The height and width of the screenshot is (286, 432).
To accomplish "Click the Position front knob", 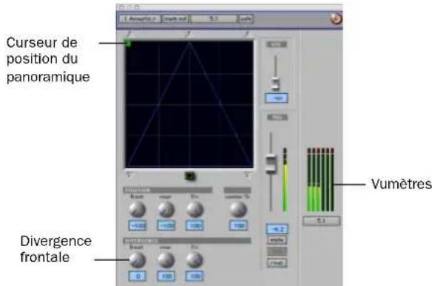I will tap(137, 210).
